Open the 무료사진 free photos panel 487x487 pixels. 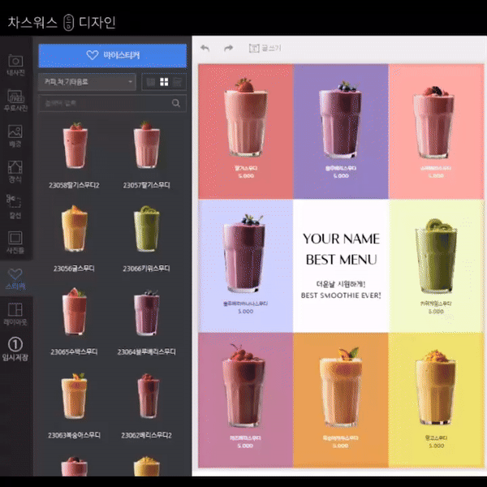click(x=15, y=101)
